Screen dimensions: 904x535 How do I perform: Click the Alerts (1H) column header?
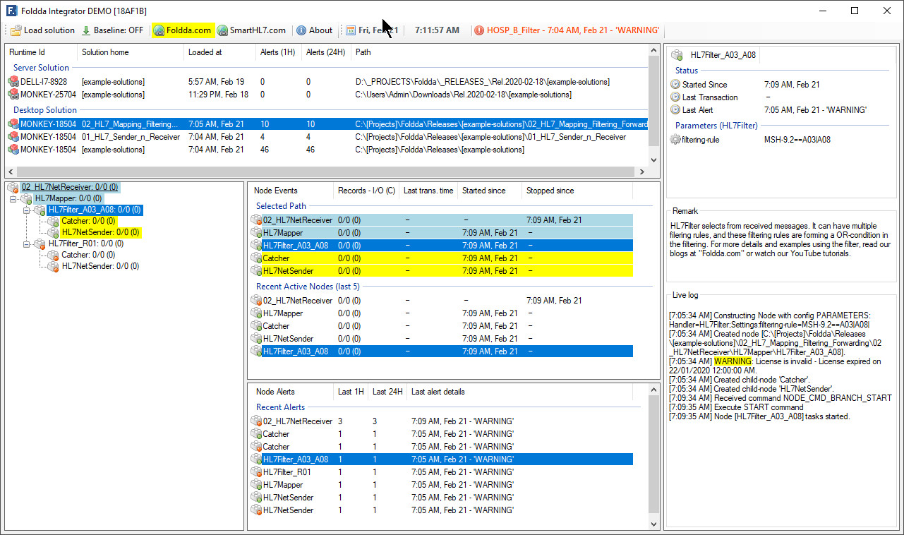(278, 52)
